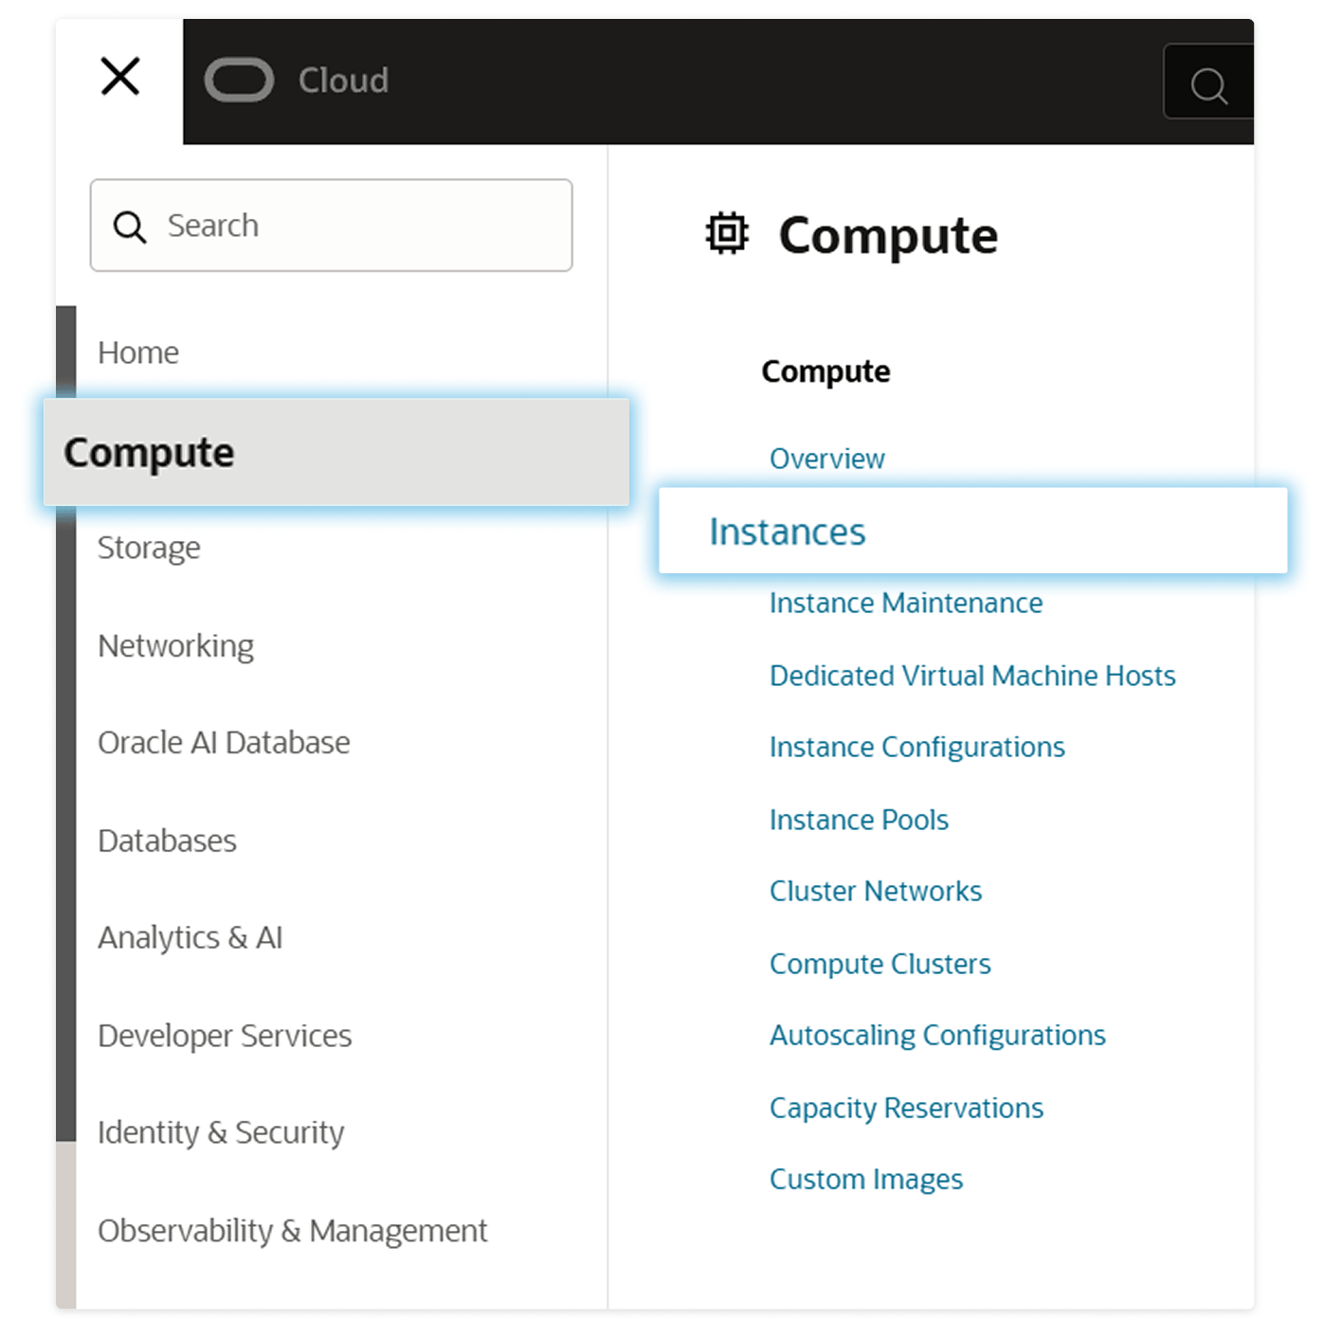Open Instance Configurations link
This screenshot has width=1342, height=1338.
(916, 748)
